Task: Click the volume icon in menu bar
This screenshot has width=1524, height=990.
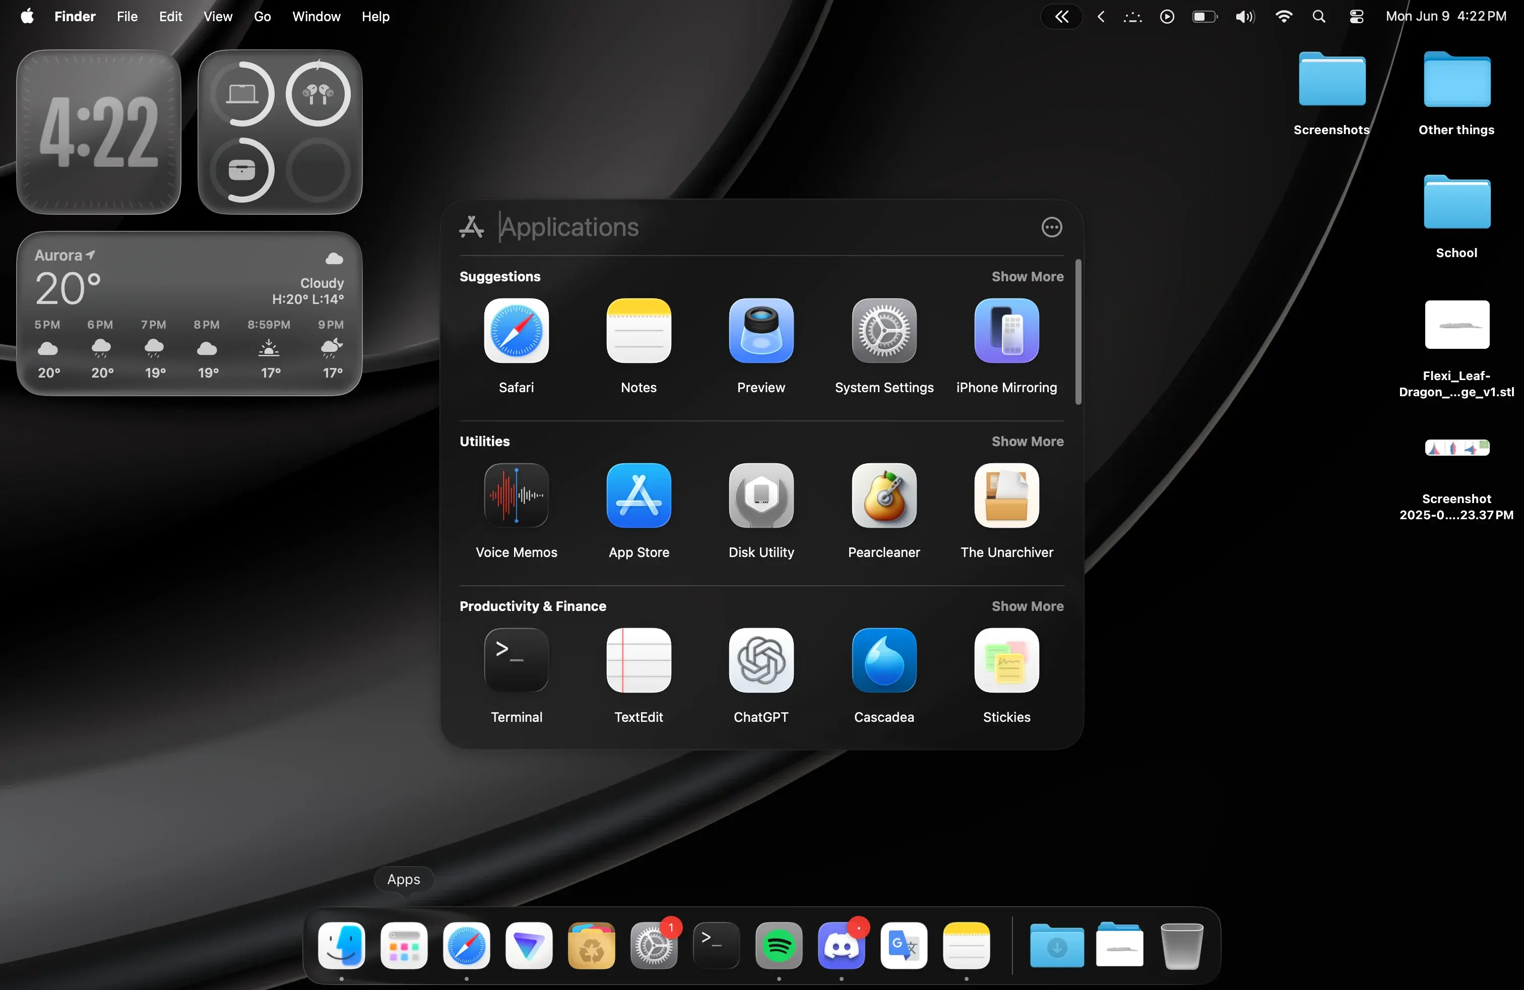Action: [1245, 17]
